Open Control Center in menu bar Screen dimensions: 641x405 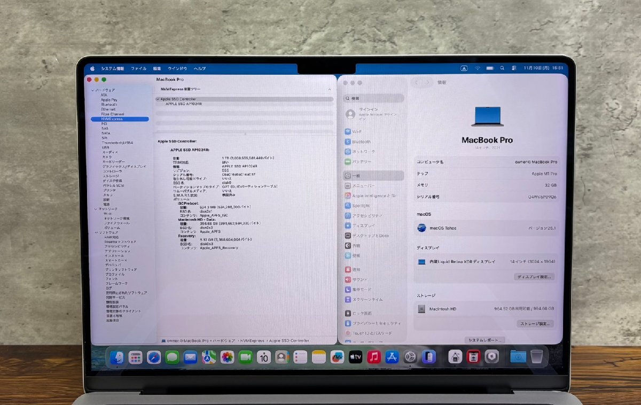tap(514, 68)
